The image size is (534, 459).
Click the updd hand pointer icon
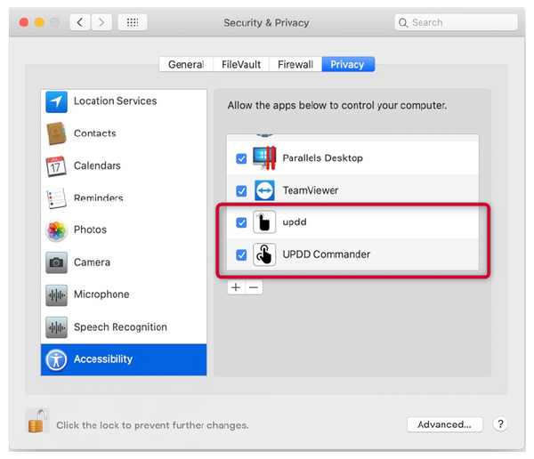point(264,222)
